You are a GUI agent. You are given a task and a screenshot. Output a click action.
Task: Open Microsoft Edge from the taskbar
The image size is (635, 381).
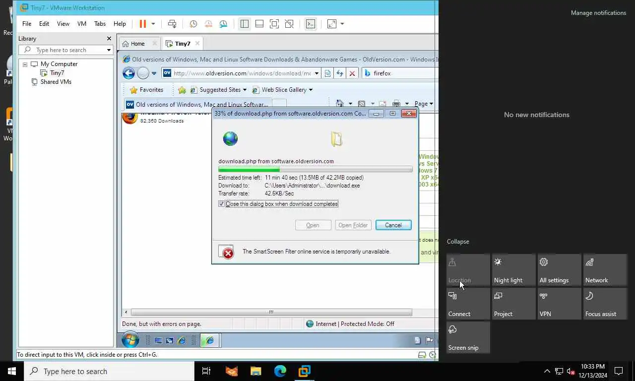280,371
